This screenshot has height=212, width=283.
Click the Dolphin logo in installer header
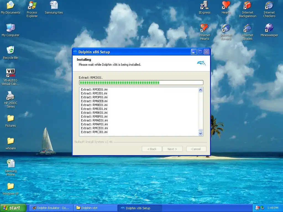tap(201, 63)
